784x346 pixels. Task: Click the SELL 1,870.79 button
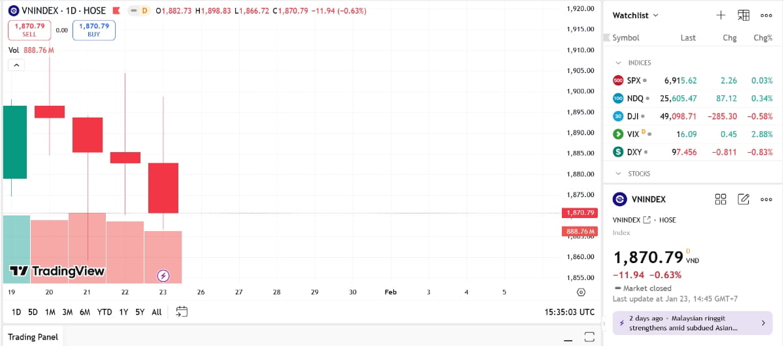(29, 30)
